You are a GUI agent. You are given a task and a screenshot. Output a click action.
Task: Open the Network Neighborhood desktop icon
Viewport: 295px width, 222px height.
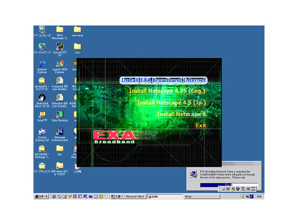click(x=42, y=47)
